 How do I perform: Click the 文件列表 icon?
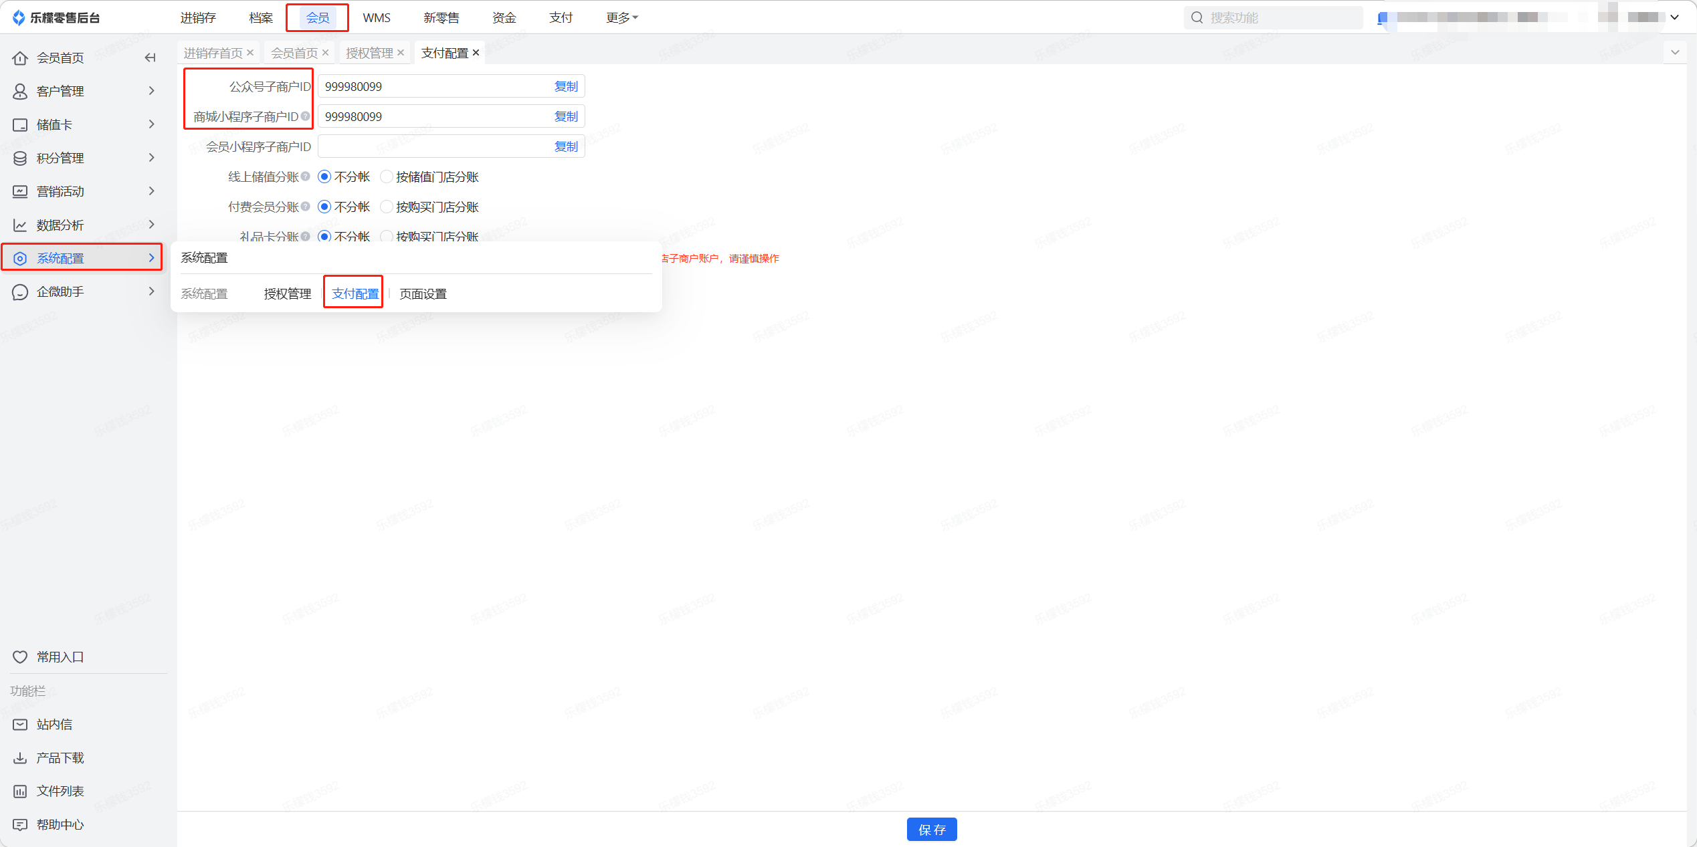(20, 792)
